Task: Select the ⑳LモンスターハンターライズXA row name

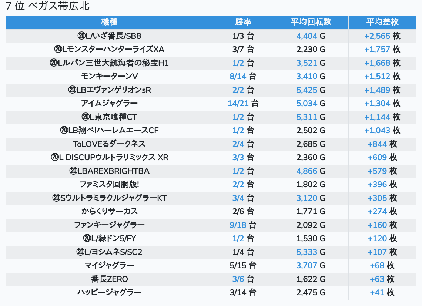Action: (109, 50)
